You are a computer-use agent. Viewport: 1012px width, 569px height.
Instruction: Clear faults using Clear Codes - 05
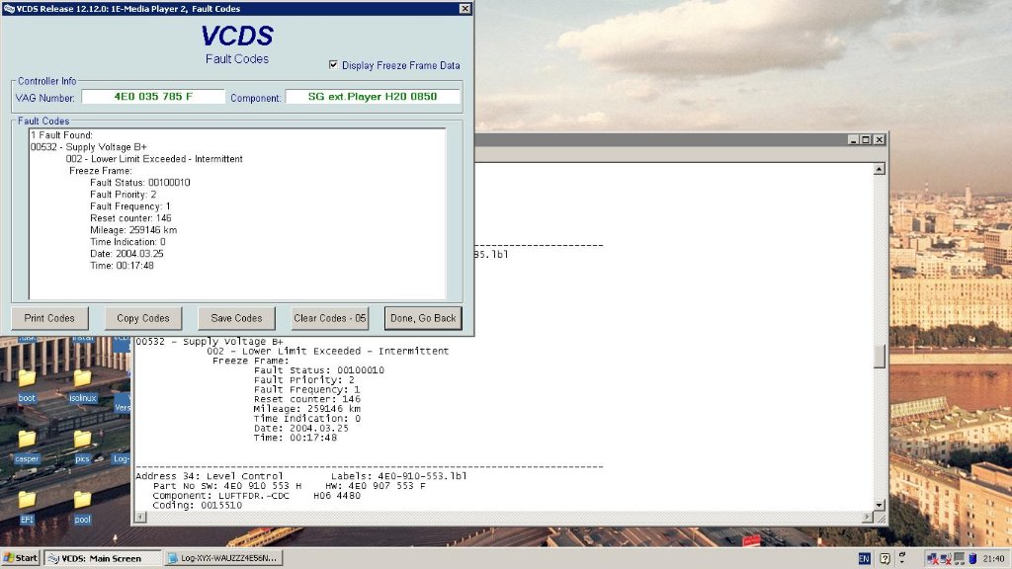pyautogui.click(x=330, y=318)
